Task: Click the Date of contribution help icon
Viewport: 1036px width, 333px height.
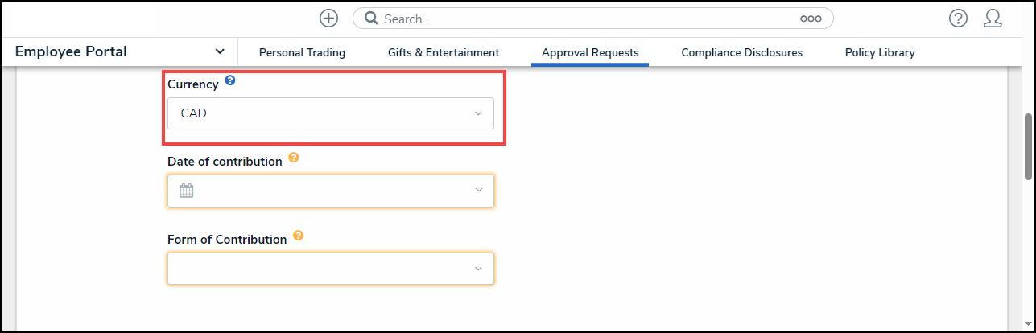Action: [294, 158]
